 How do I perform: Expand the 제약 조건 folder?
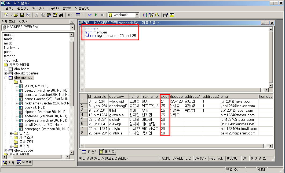(11, 138)
